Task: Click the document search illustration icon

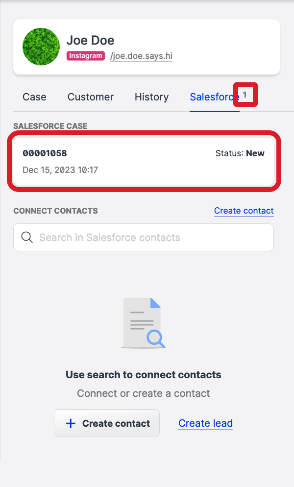Action: (x=143, y=323)
